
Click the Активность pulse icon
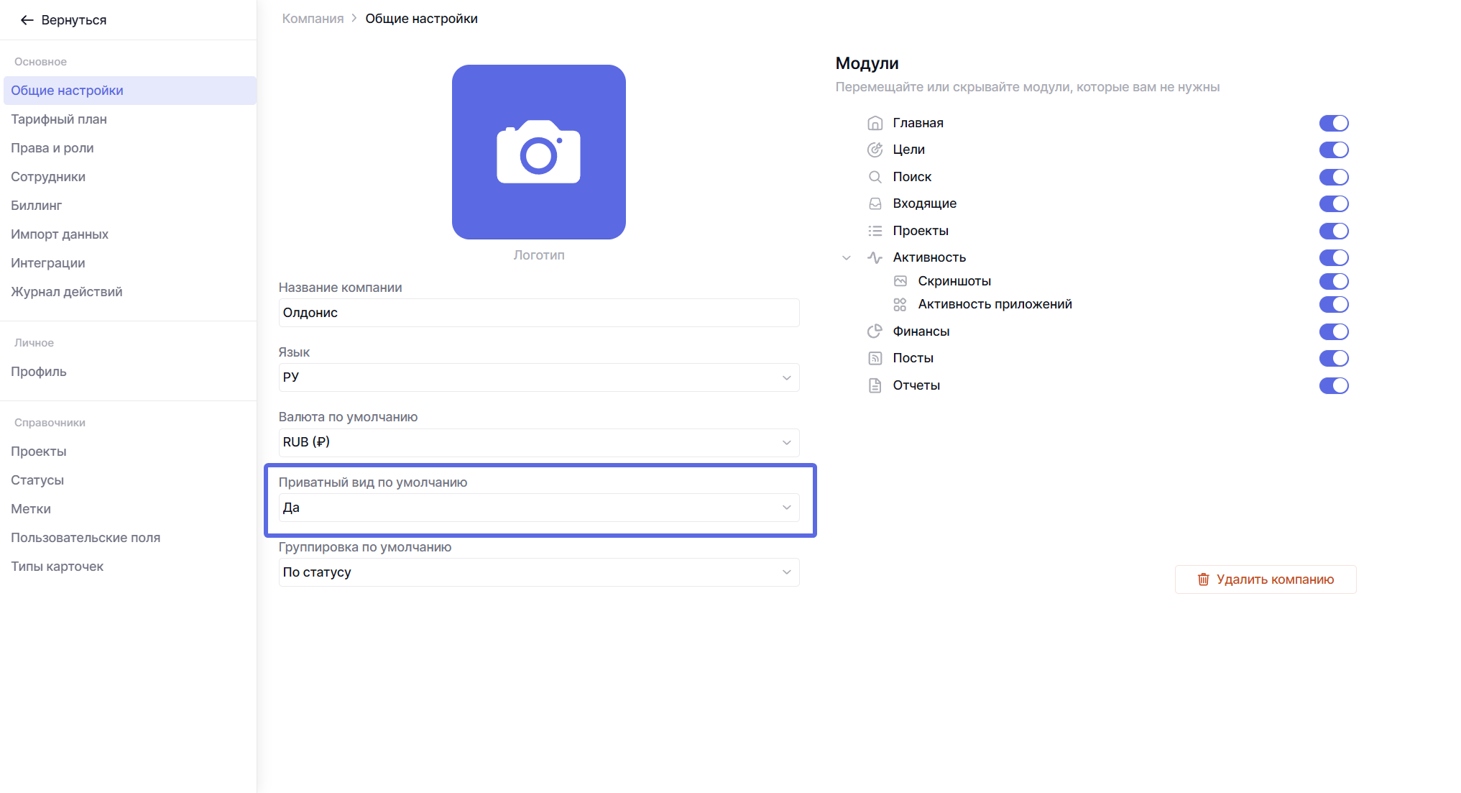coord(875,257)
